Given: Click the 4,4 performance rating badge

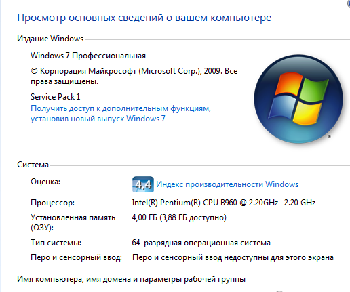Looking at the screenshot, I should 143,184.
